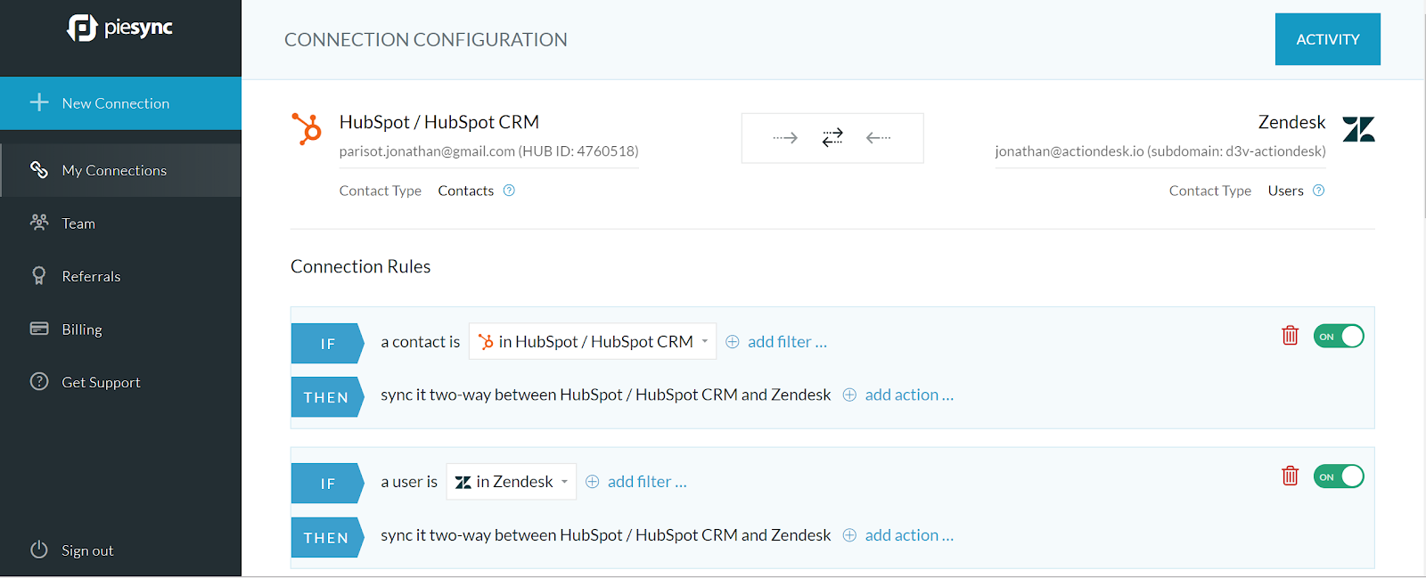Viewport: 1426px width, 578px height.
Task: Open the 'in Zendesk' dropdown
Action: (511, 482)
